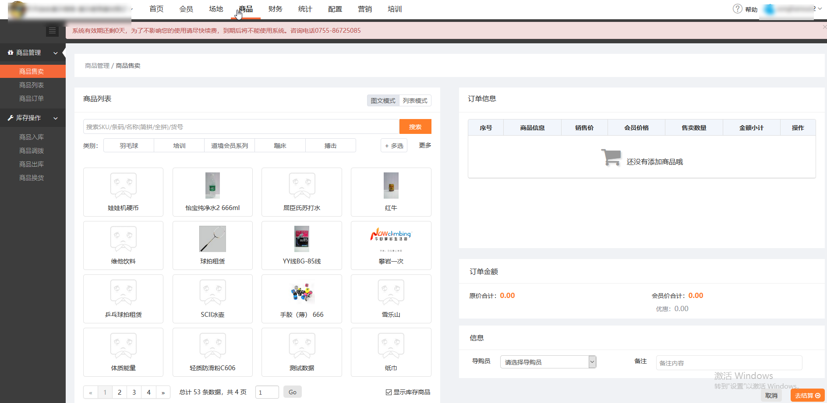The width and height of the screenshot is (827, 403).
Task: Open 商品出库 in sidebar
Action: (32, 164)
